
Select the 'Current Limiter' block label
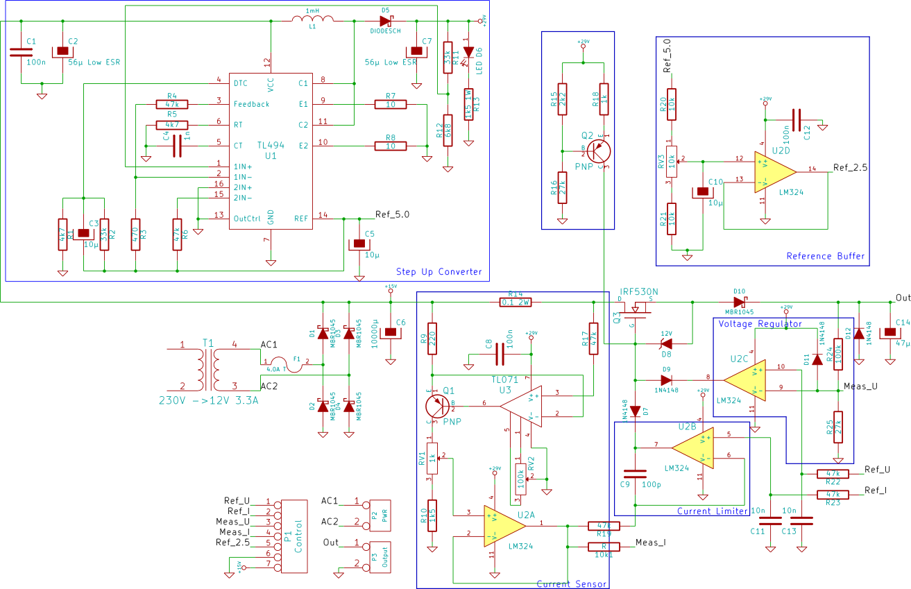click(x=713, y=511)
